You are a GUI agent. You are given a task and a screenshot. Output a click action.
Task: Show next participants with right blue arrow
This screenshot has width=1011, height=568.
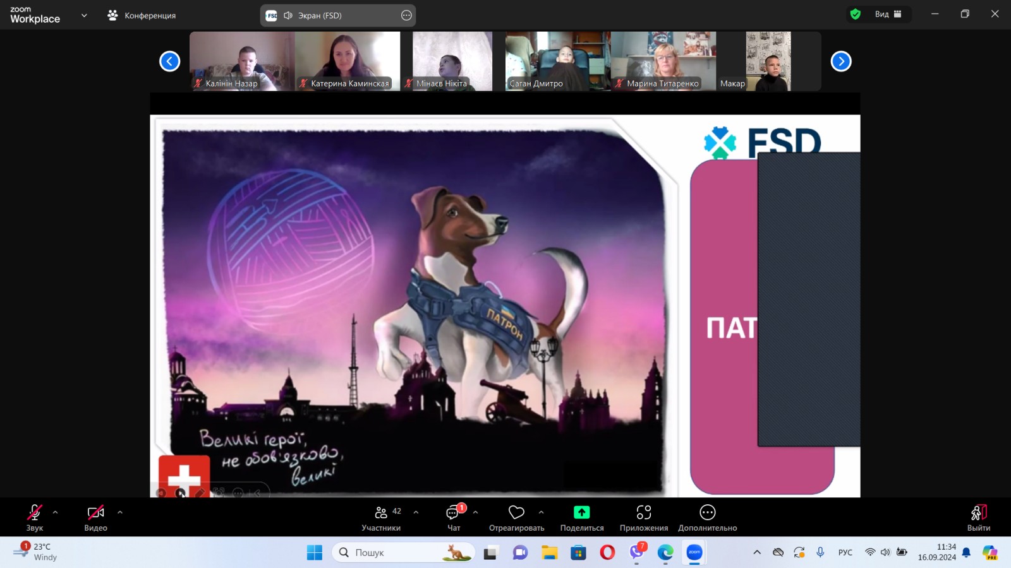(x=841, y=61)
